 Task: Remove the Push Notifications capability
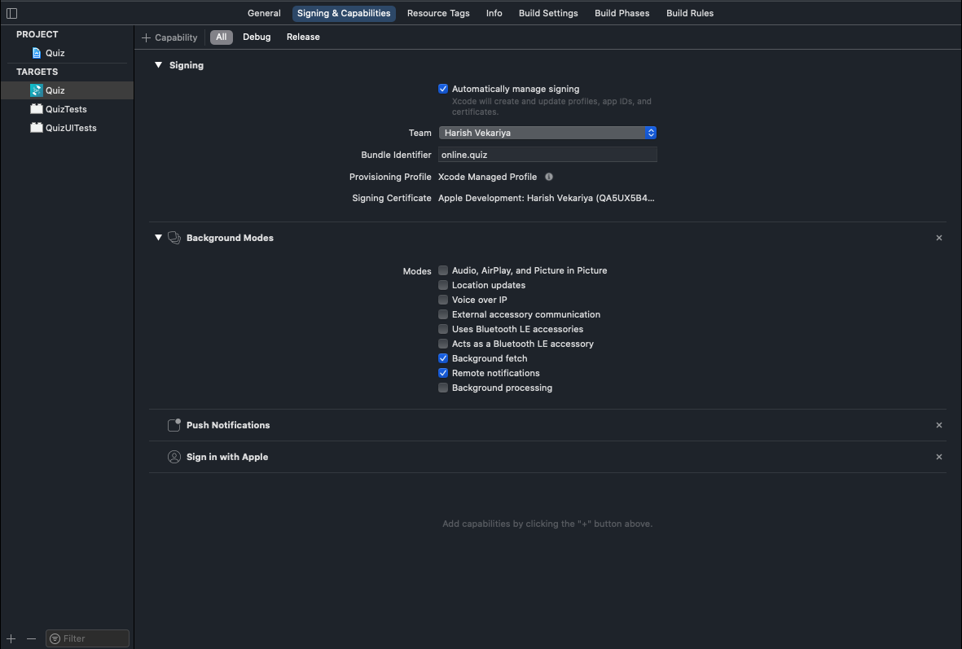click(x=938, y=425)
